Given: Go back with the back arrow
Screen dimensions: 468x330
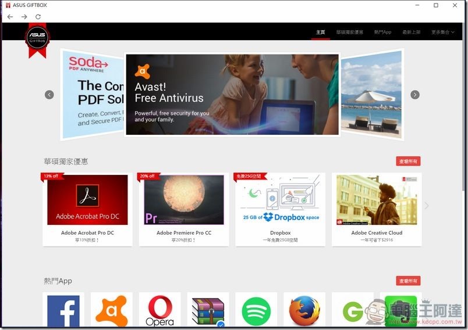Looking at the screenshot, I should pyautogui.click(x=10, y=17).
